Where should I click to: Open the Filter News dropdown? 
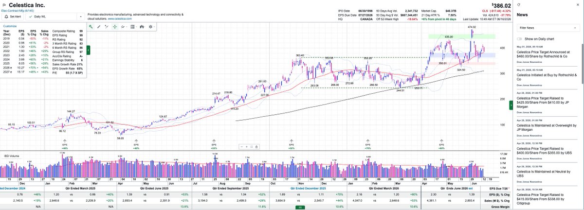point(547,28)
